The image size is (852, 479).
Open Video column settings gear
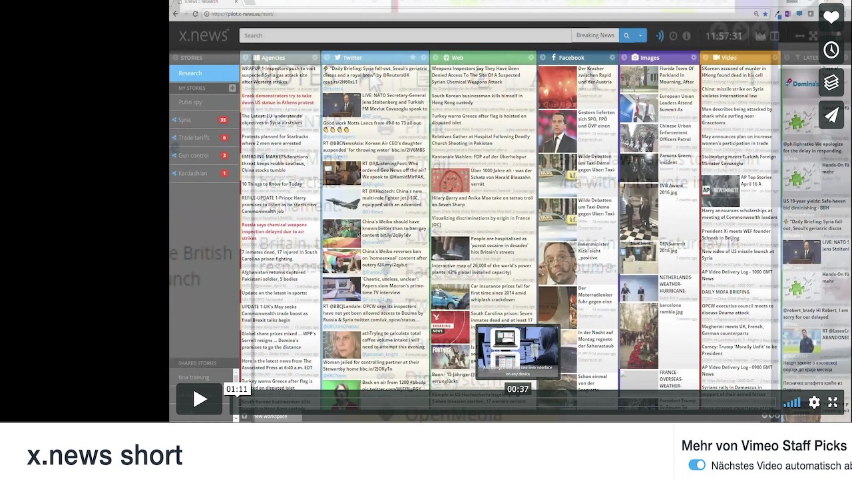(773, 58)
